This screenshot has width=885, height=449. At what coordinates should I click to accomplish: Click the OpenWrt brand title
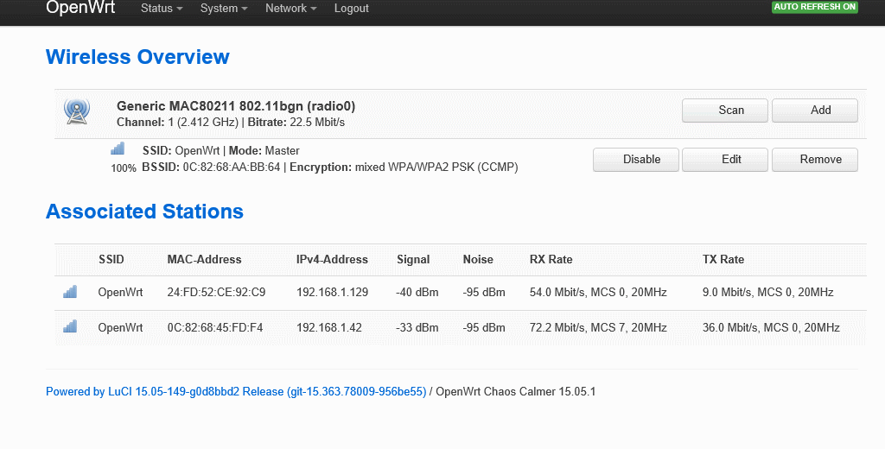[80, 7]
